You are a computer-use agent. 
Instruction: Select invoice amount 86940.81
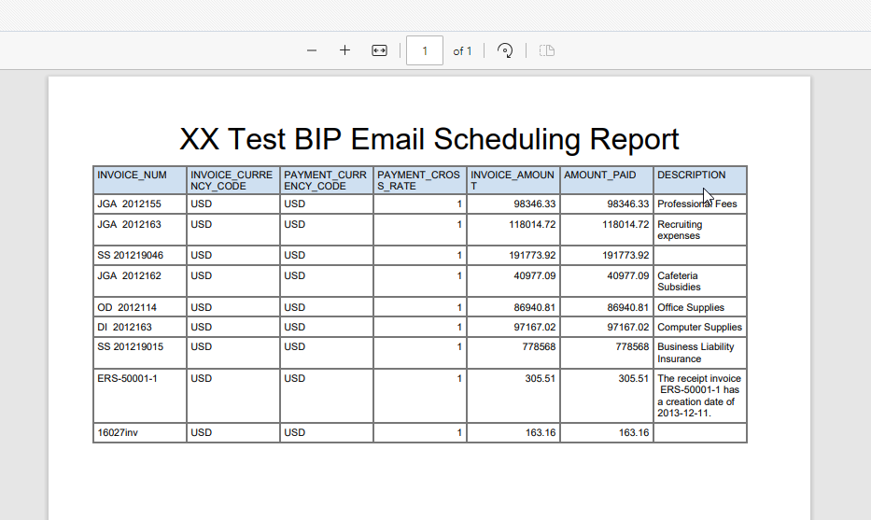(x=534, y=307)
